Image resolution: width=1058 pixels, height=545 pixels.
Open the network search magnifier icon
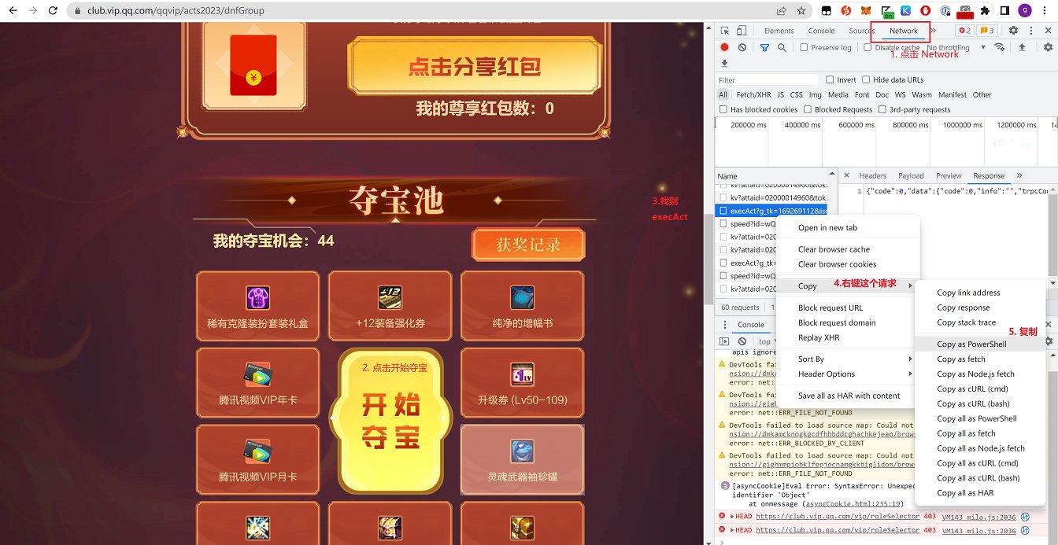click(x=782, y=47)
